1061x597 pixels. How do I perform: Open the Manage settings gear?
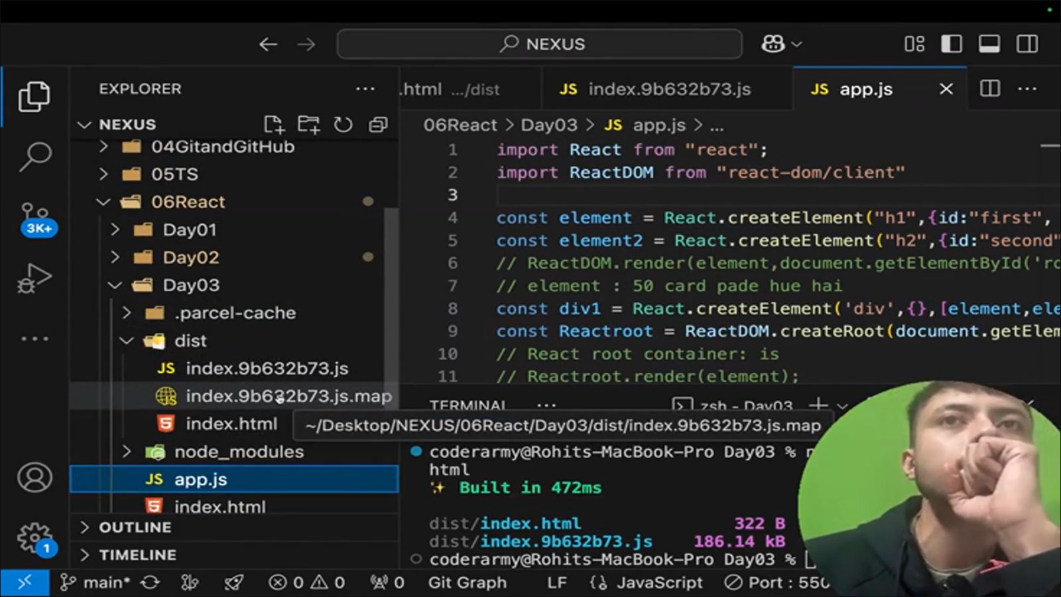[34, 537]
